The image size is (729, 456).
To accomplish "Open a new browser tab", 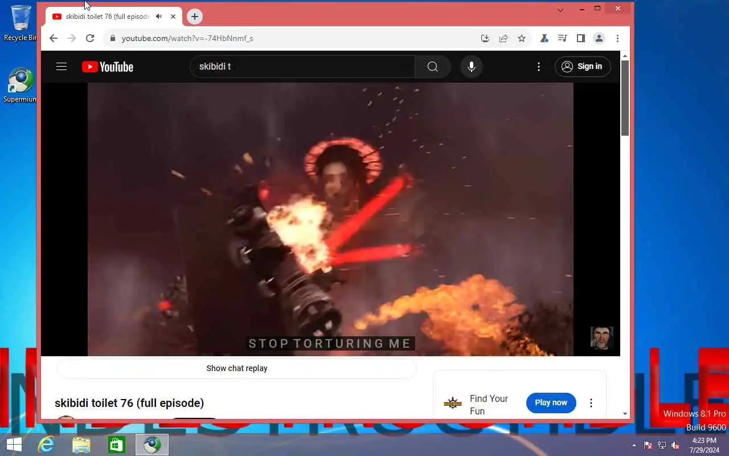I will [195, 17].
